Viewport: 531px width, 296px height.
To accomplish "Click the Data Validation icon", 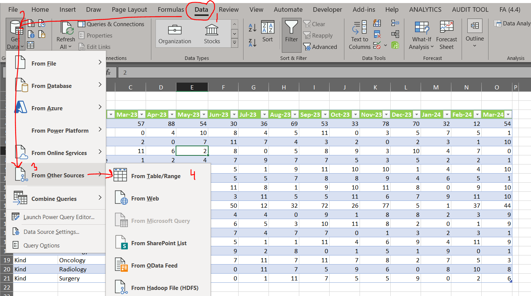I will pos(377,45).
